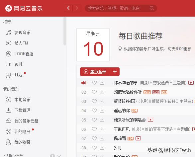
Task: Open 发现音乐 from the sidebar
Action: [18, 33]
